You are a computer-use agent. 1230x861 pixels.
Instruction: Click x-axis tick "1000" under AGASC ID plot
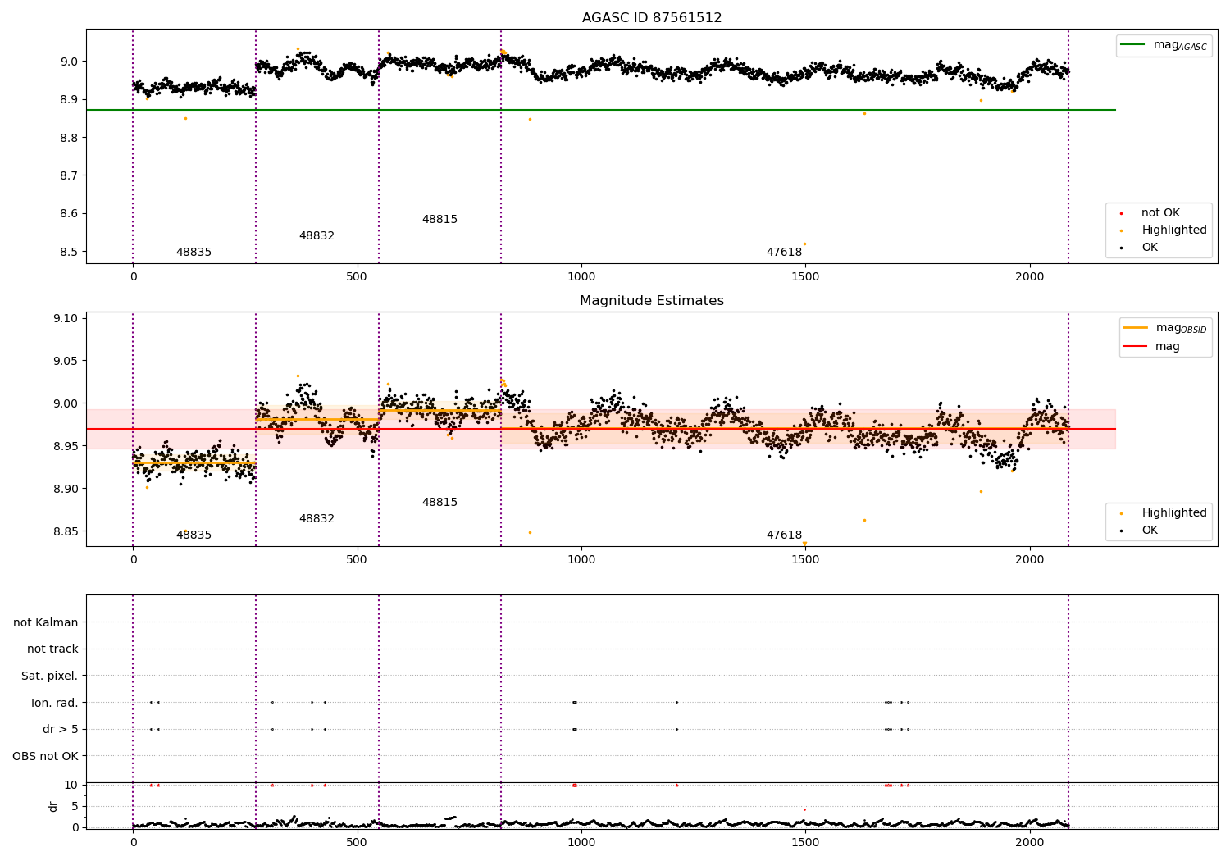point(581,277)
